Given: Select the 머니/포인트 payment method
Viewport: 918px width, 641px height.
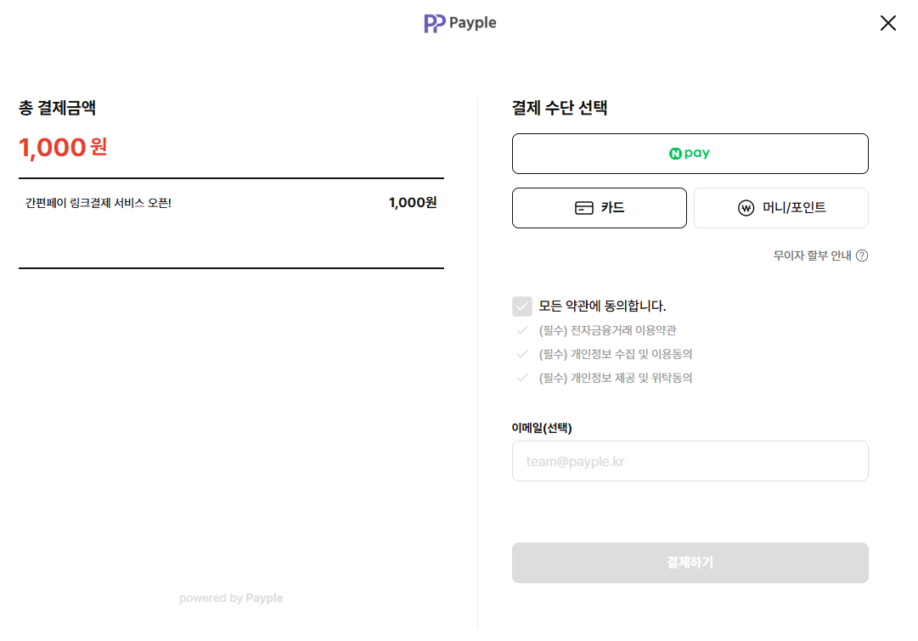Looking at the screenshot, I should 780,207.
